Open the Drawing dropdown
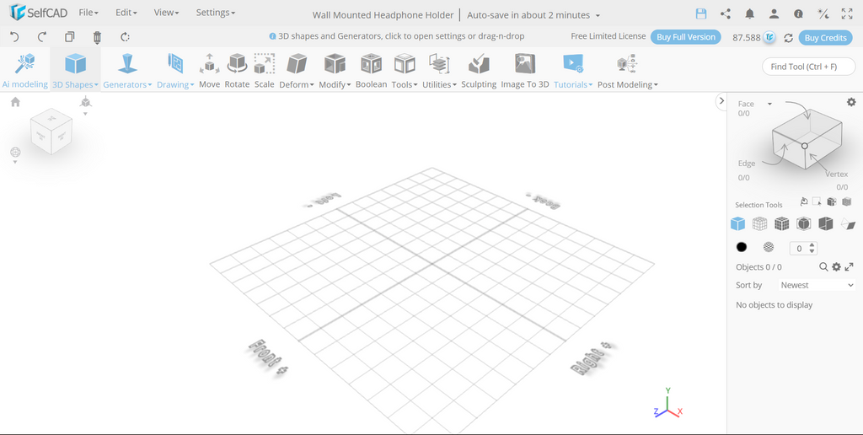This screenshot has height=435, width=863. pos(175,71)
